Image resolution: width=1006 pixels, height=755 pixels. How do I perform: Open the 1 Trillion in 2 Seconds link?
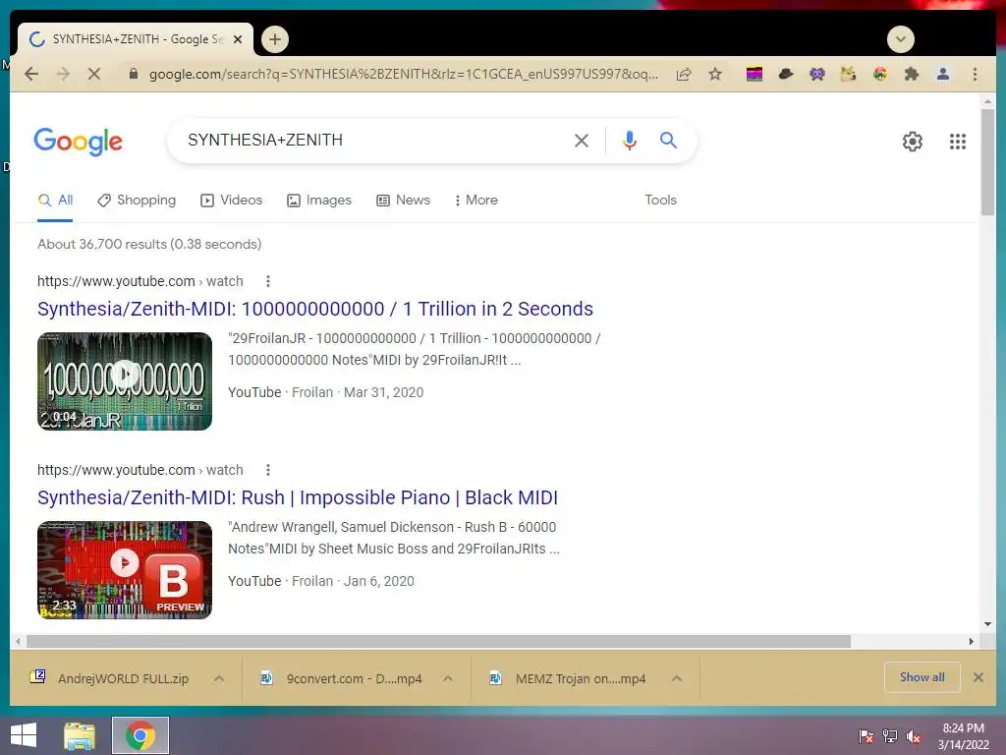tap(315, 309)
